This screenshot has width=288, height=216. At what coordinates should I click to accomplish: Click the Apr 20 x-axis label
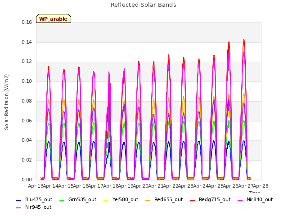tap(141, 186)
